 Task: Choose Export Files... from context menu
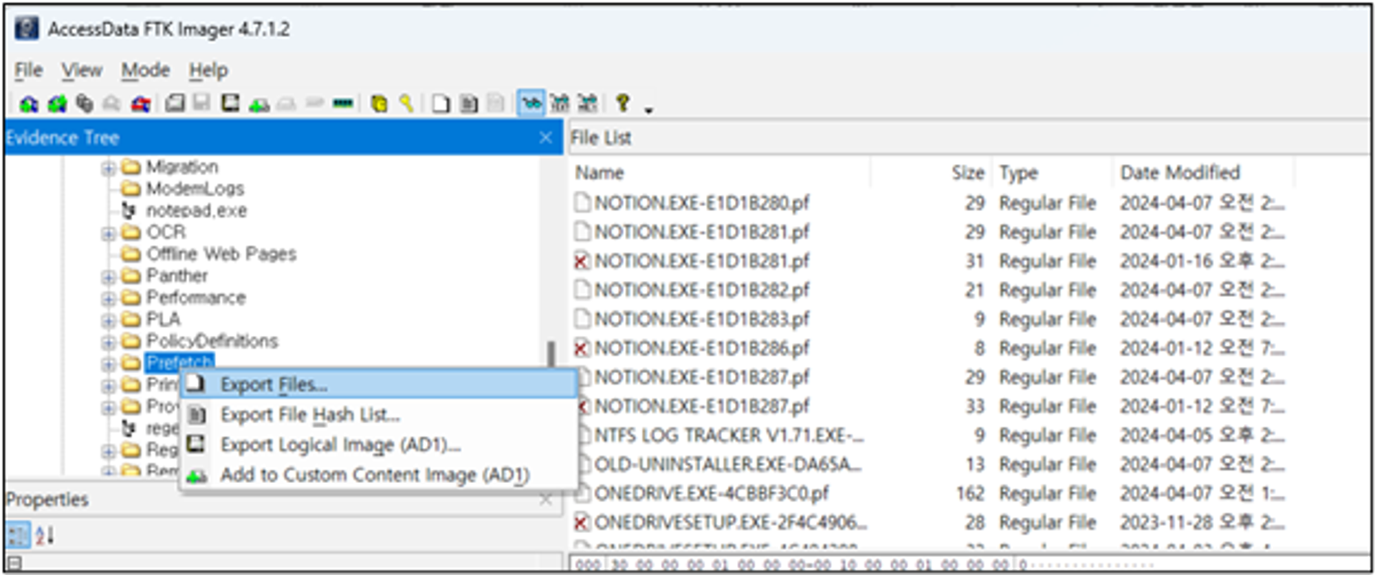[379, 385]
